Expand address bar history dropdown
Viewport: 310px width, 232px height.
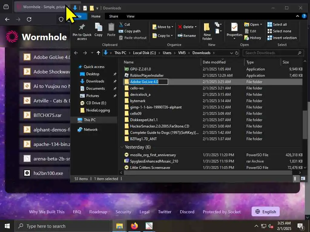(x=232, y=53)
